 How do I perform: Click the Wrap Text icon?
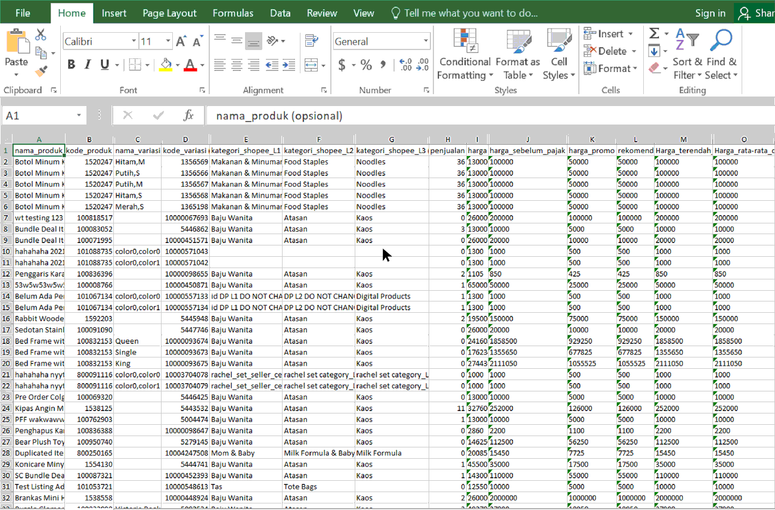311,41
